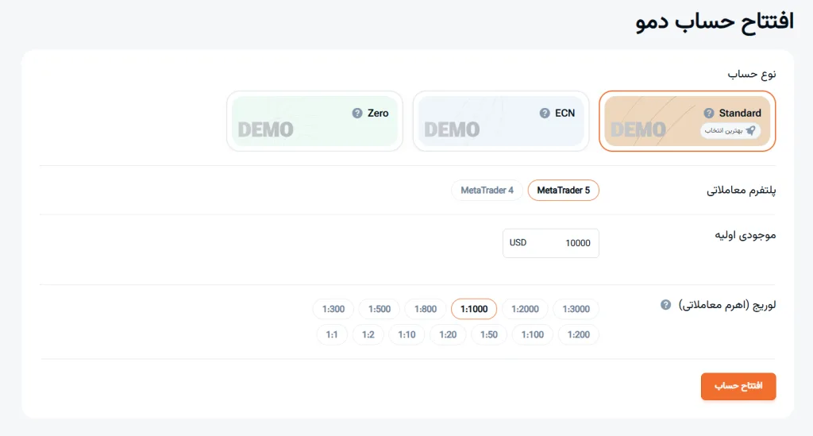
Task: Select the Zero demo account card
Action: point(314,121)
